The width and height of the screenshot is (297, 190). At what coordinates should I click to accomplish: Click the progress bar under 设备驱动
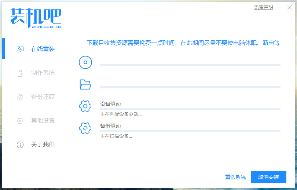(190, 109)
